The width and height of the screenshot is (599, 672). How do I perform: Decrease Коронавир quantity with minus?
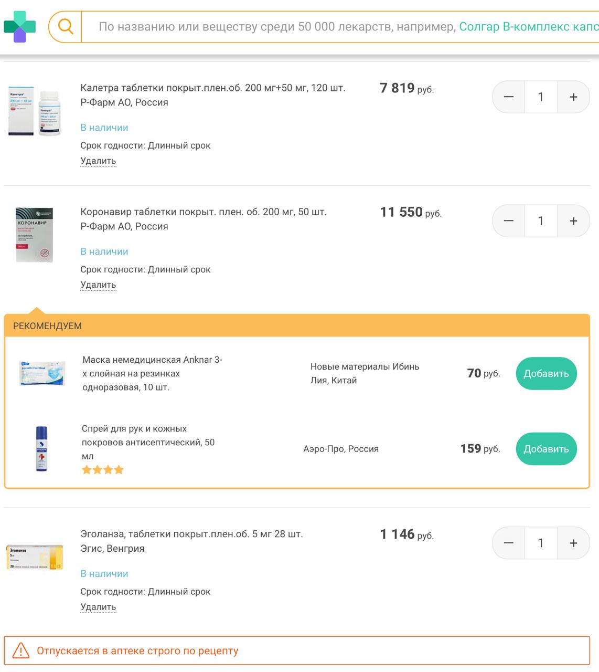509,221
